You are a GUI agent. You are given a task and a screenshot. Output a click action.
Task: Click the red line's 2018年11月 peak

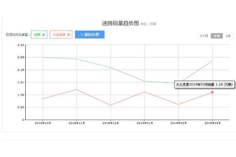tap(77, 89)
